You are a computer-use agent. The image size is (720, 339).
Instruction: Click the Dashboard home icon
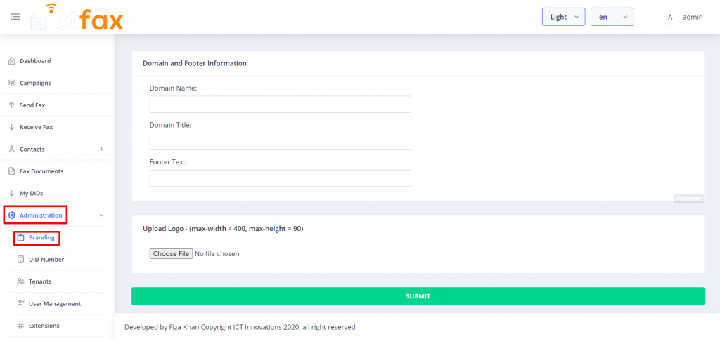point(11,61)
